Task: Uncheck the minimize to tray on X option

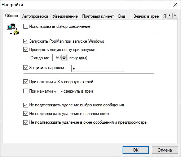Action: pyautogui.click(x=26, y=82)
